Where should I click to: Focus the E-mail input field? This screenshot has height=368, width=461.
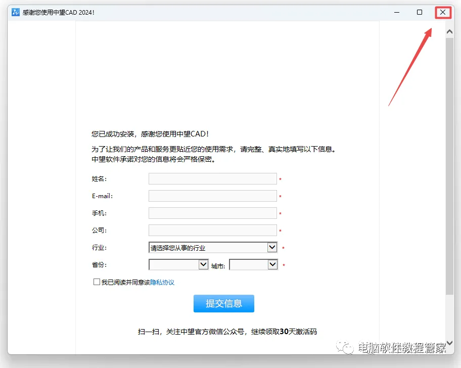coord(213,196)
